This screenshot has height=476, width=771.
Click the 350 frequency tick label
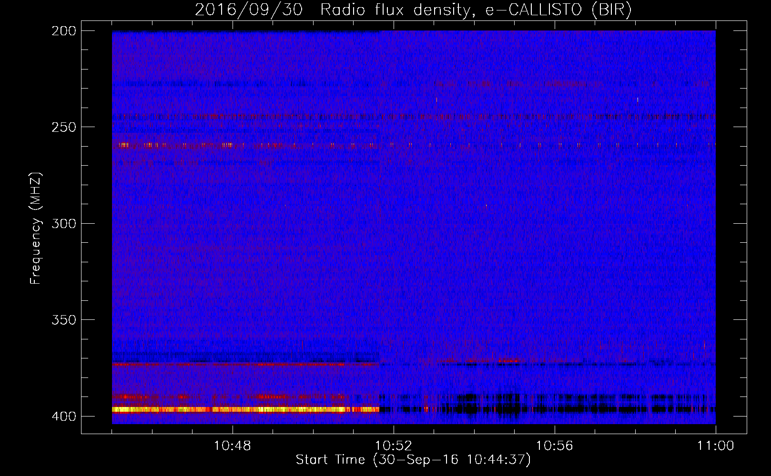[x=63, y=320]
